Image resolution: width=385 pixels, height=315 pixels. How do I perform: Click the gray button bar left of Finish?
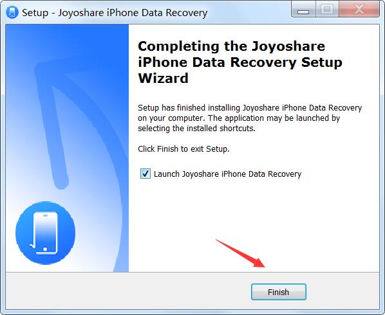point(127,291)
